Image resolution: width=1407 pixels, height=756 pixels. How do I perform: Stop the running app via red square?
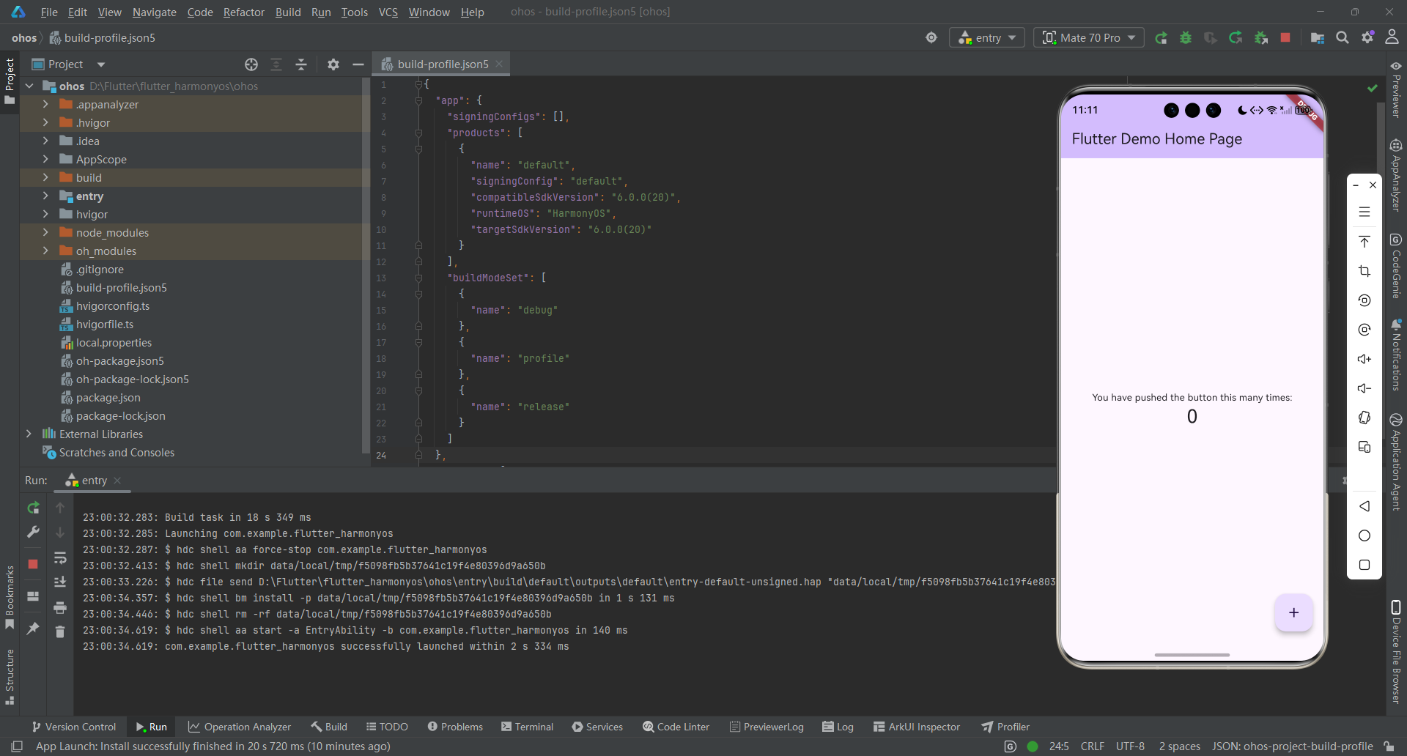[1285, 37]
